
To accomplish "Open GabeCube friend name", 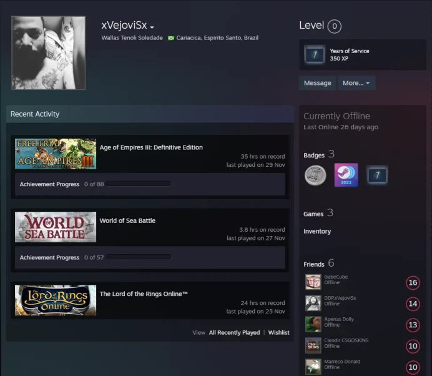I will [336, 277].
